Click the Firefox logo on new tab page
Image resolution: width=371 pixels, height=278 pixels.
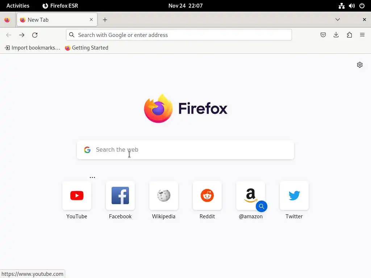185,109
